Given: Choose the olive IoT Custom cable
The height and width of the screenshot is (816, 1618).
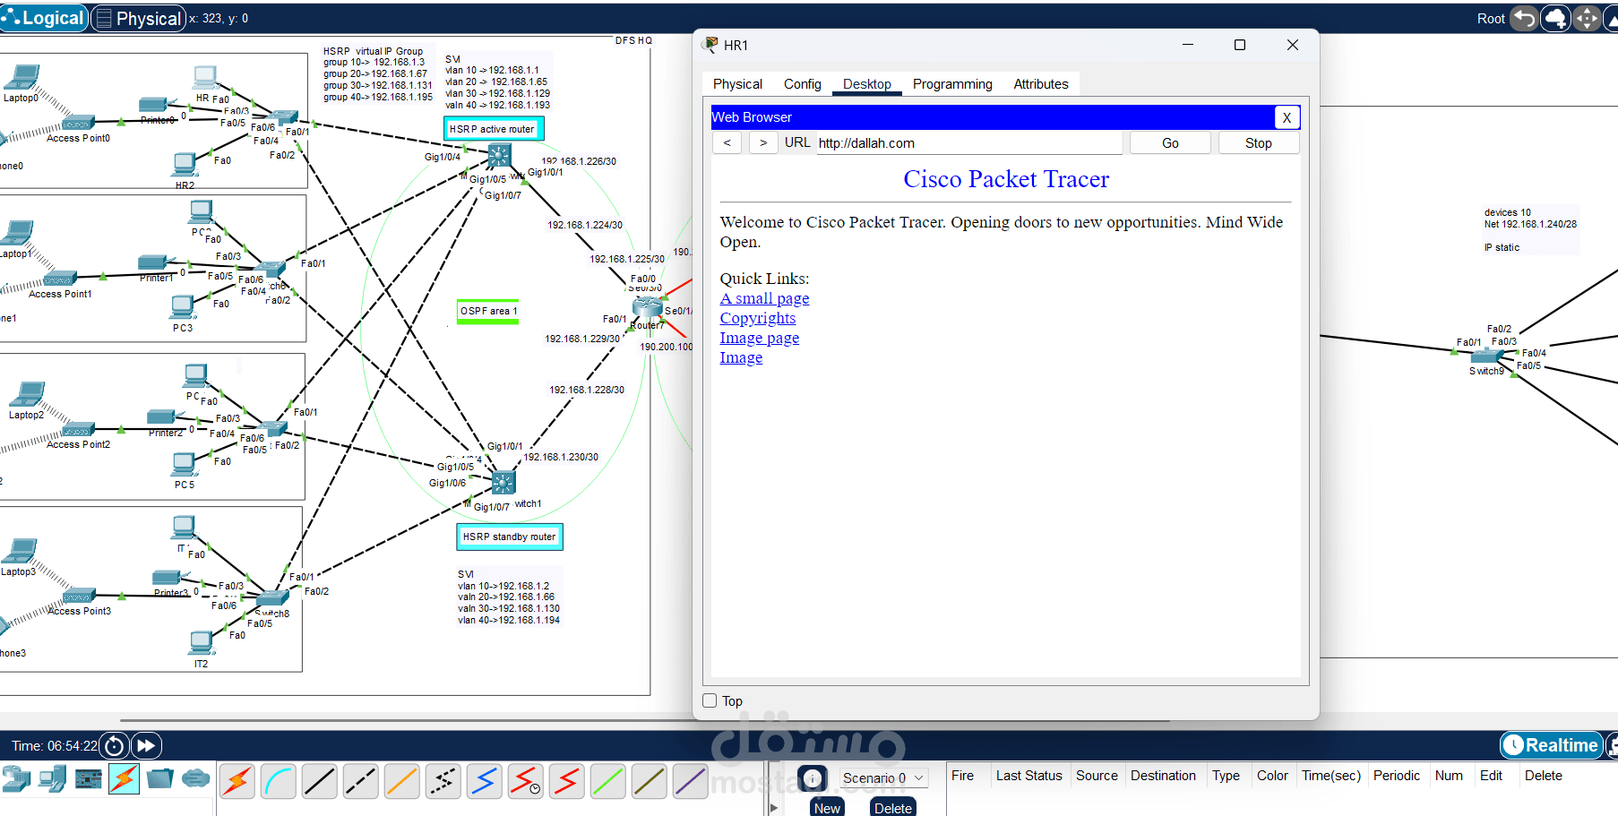Looking at the screenshot, I should [650, 782].
